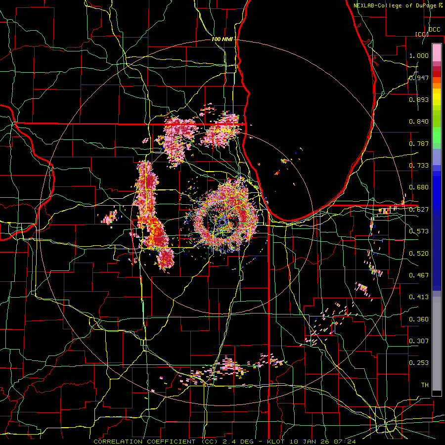Select the 0.680 scale value
The height and width of the screenshot is (445, 445).
(x=419, y=187)
